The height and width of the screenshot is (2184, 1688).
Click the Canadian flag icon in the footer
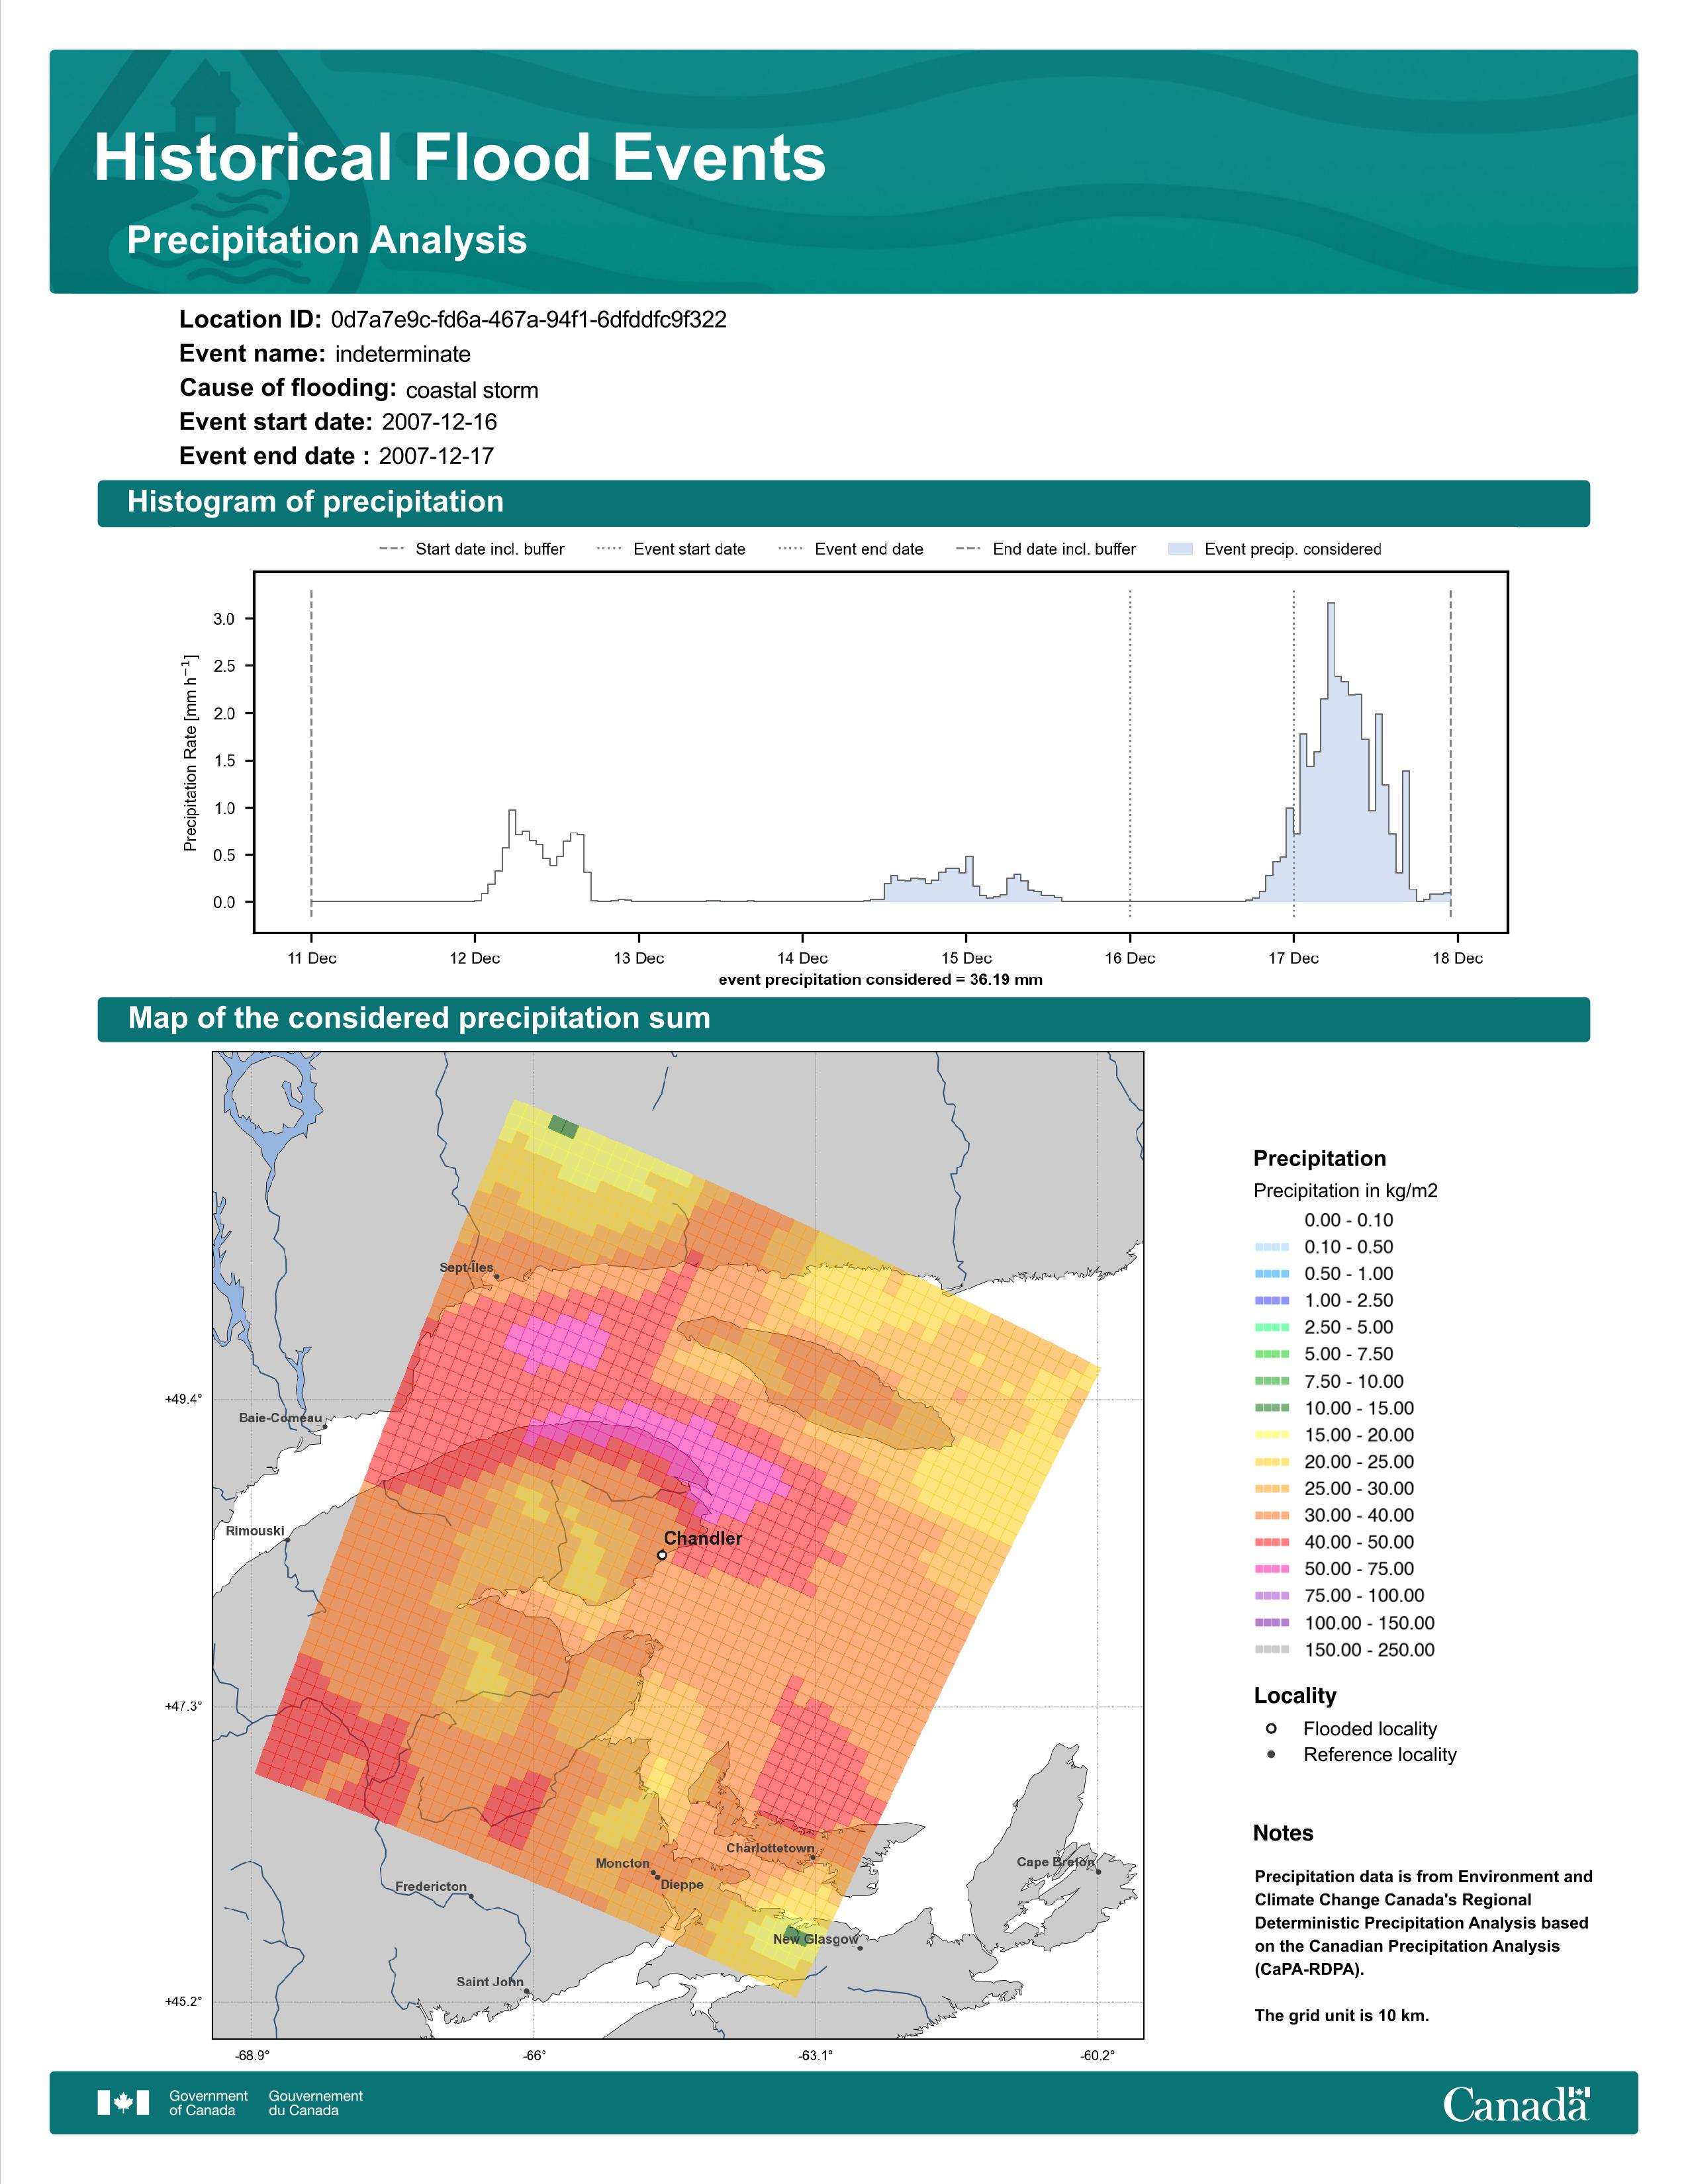coord(123,2103)
